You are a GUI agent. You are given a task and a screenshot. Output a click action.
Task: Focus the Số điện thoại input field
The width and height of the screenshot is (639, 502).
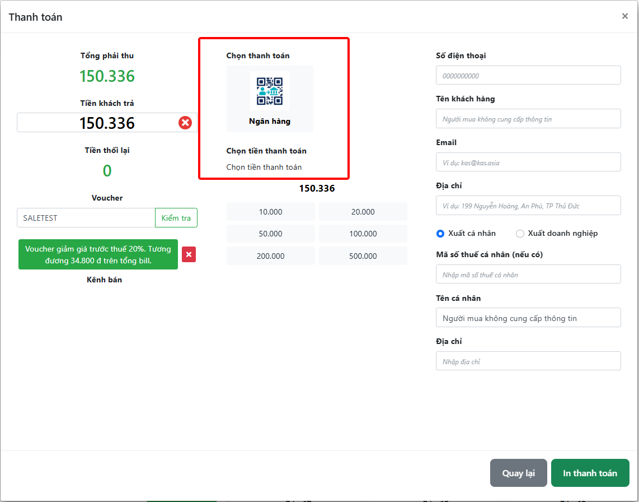click(x=528, y=76)
